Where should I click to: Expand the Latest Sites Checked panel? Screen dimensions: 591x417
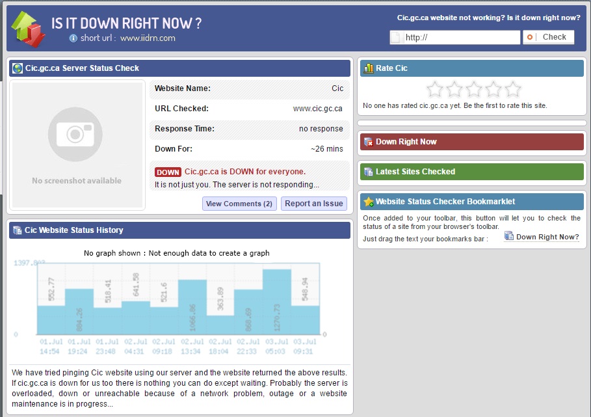tap(472, 172)
